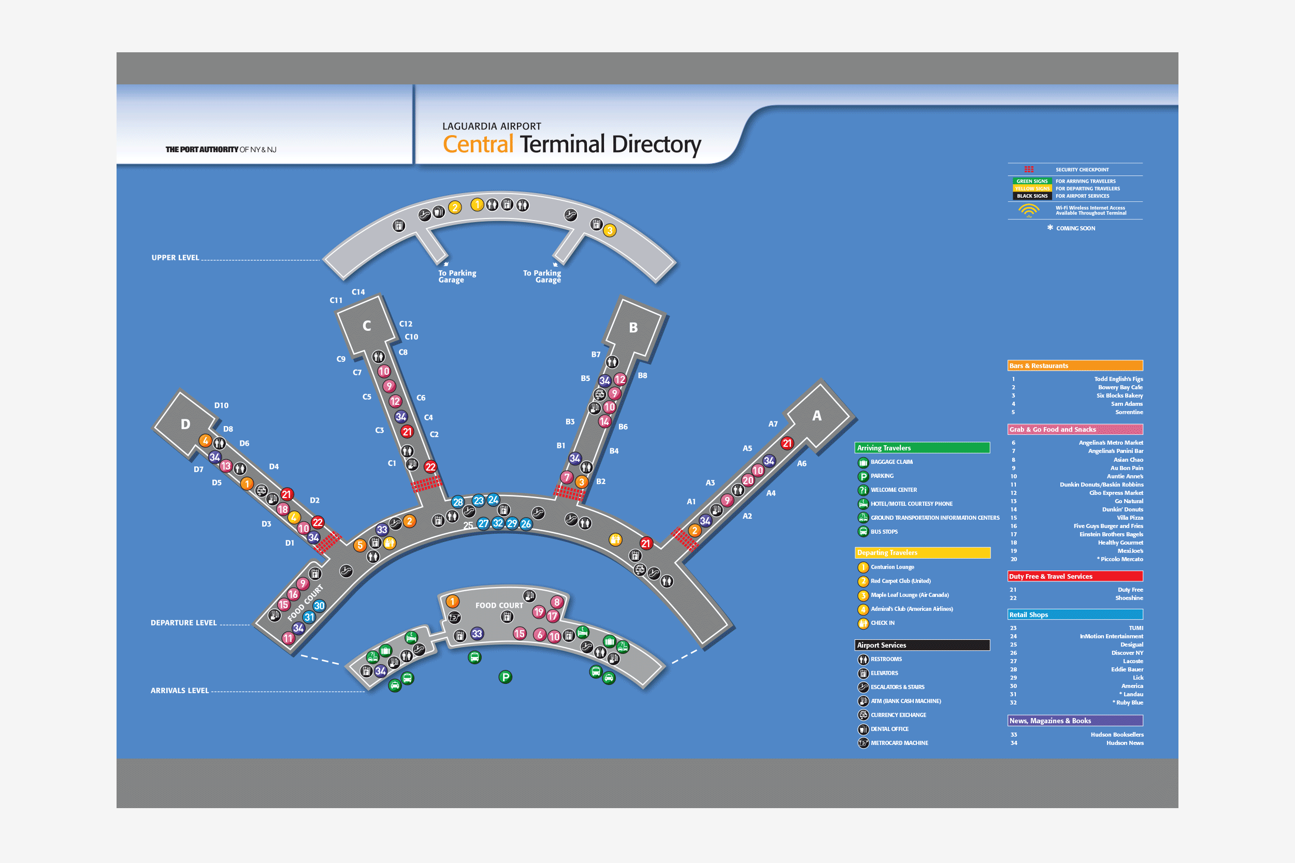Viewport: 1295px width, 863px height.
Task: Click blue retail marker 24 on the map
Action: click(493, 500)
